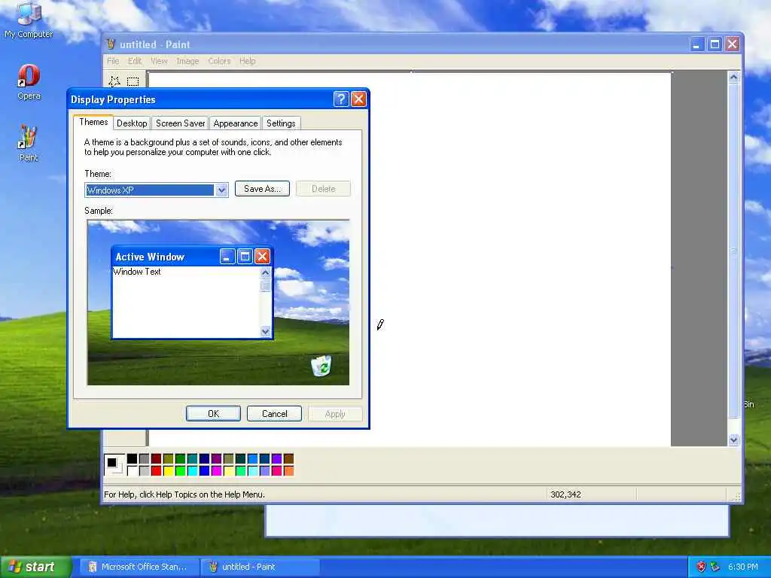The image size is (771, 578).
Task: Click sample window scrollbar up arrow
Action: [266, 272]
